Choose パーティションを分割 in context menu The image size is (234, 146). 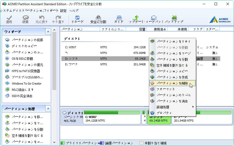point(173,59)
